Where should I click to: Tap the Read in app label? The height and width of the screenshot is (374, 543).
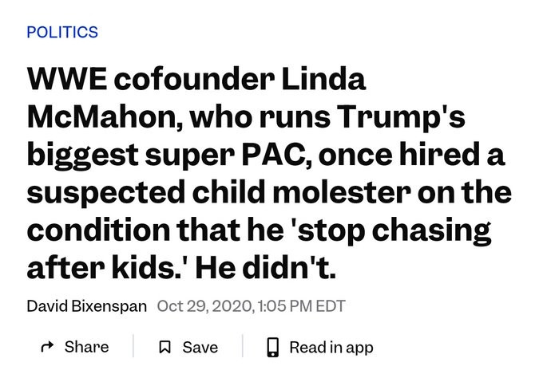click(331, 348)
